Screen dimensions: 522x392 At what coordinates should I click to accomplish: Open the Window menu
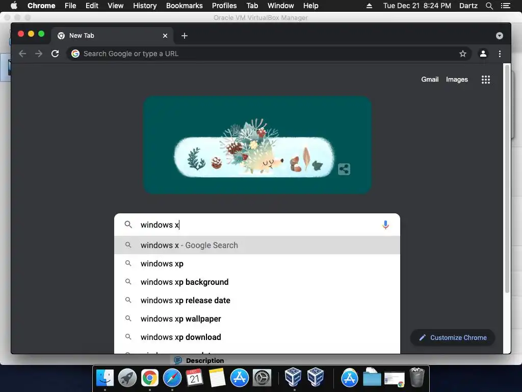click(281, 6)
